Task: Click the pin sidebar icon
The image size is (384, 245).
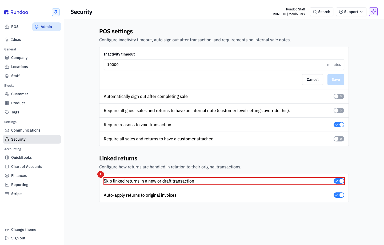Action: [x=56, y=12]
